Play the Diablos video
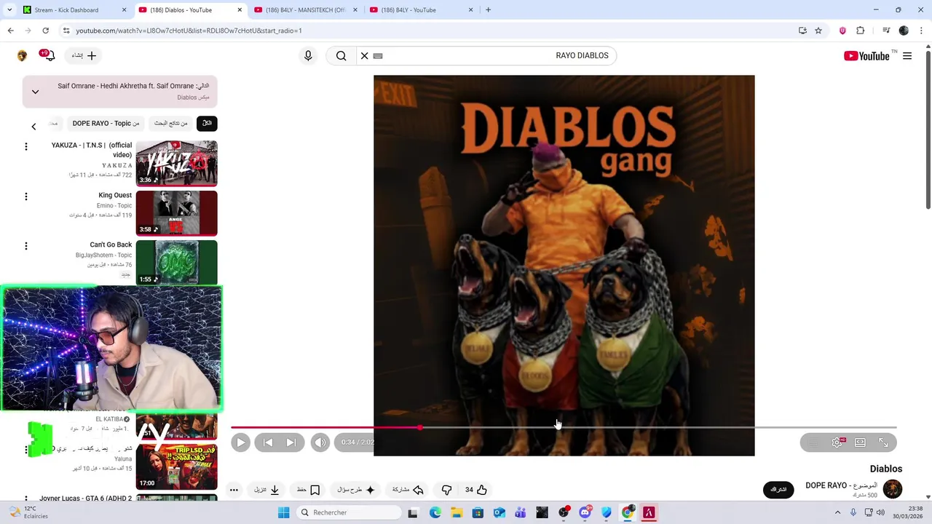The width and height of the screenshot is (932, 524). (240, 442)
